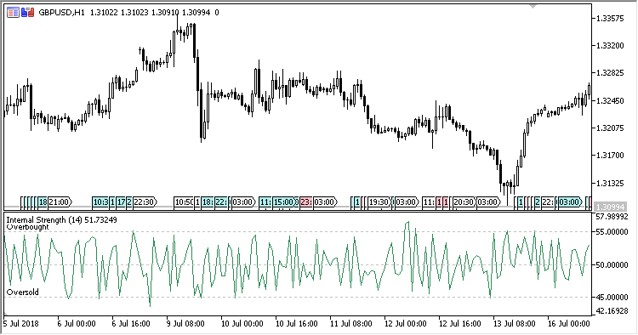Click the 42.16928 indicator scale minimum
The width and height of the screenshot is (638, 335).
pos(612,311)
